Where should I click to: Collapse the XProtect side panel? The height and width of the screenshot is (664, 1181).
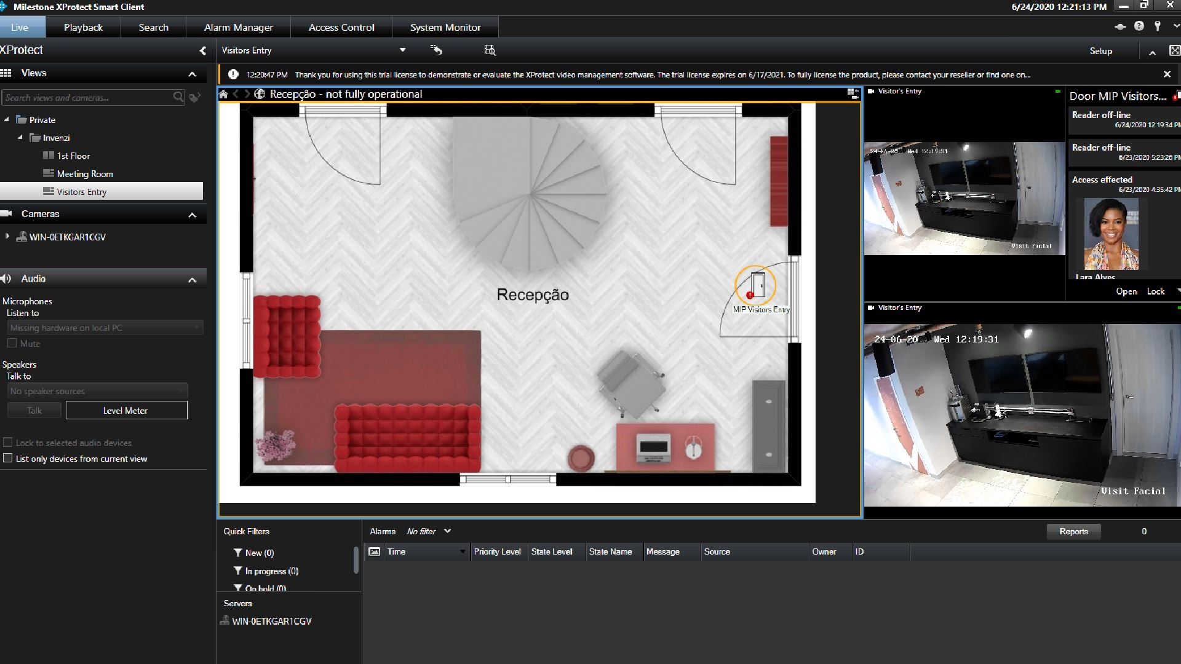202,50
